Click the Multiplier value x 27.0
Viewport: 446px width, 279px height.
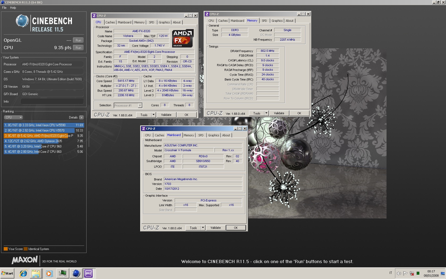point(126,86)
